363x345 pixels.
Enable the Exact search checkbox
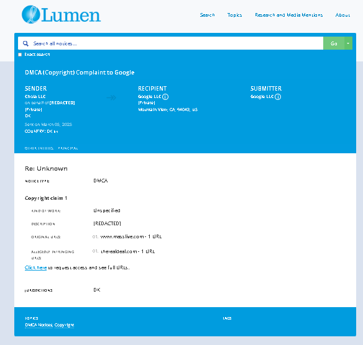point(20,55)
